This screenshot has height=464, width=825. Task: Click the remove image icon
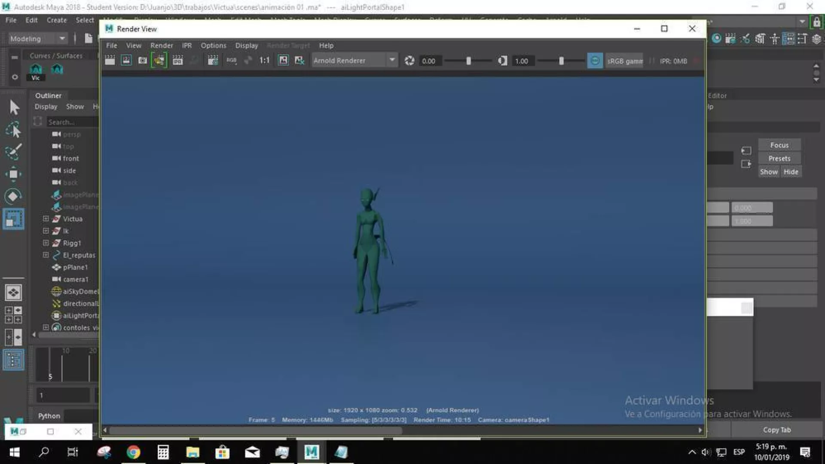pyautogui.click(x=299, y=61)
